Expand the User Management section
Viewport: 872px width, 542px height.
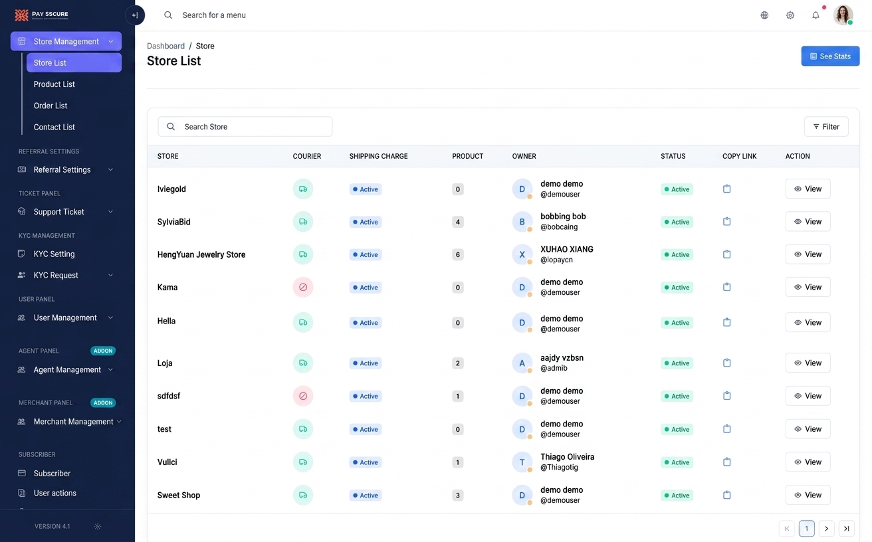[x=66, y=317]
